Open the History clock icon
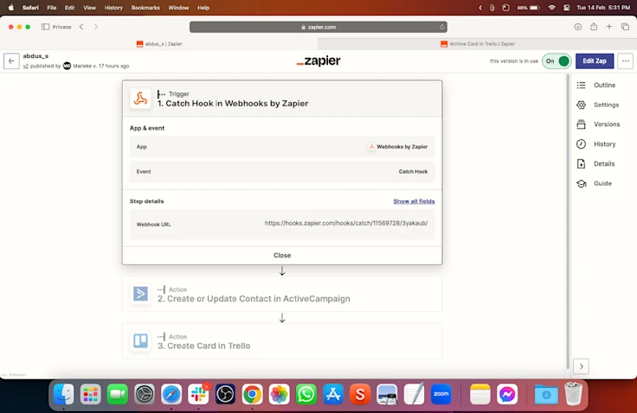Screen dimensions: 637x413 point(581,144)
